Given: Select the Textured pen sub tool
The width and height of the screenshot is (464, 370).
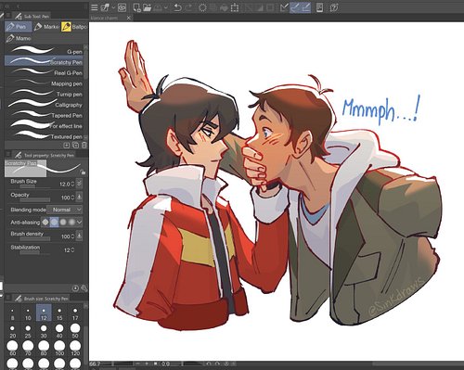Looking at the screenshot, I should [45, 136].
